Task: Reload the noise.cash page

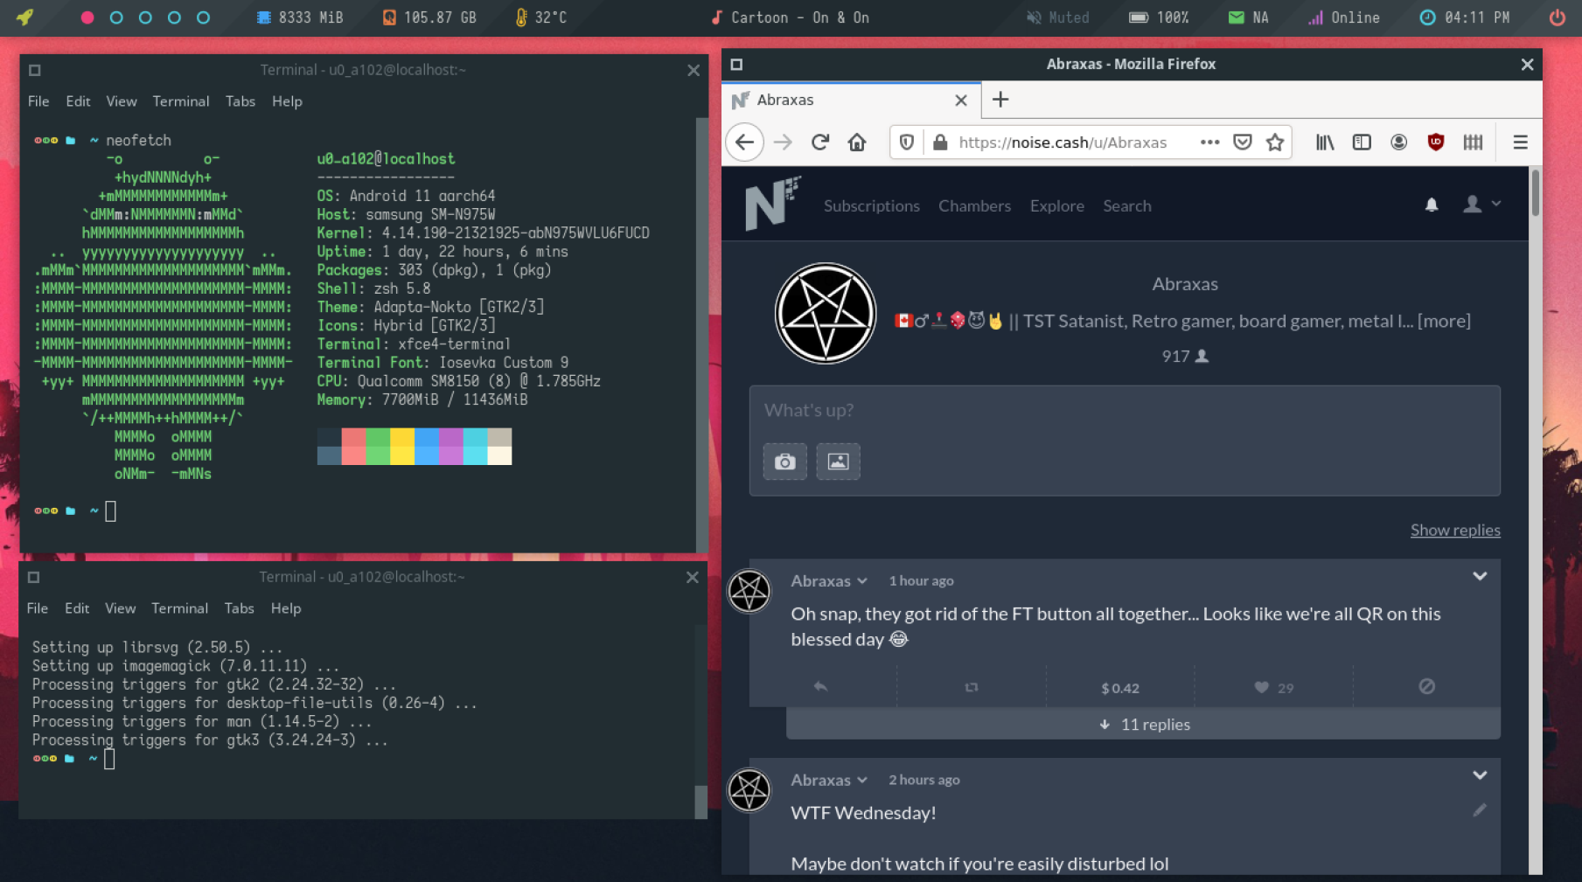Action: pos(820,142)
